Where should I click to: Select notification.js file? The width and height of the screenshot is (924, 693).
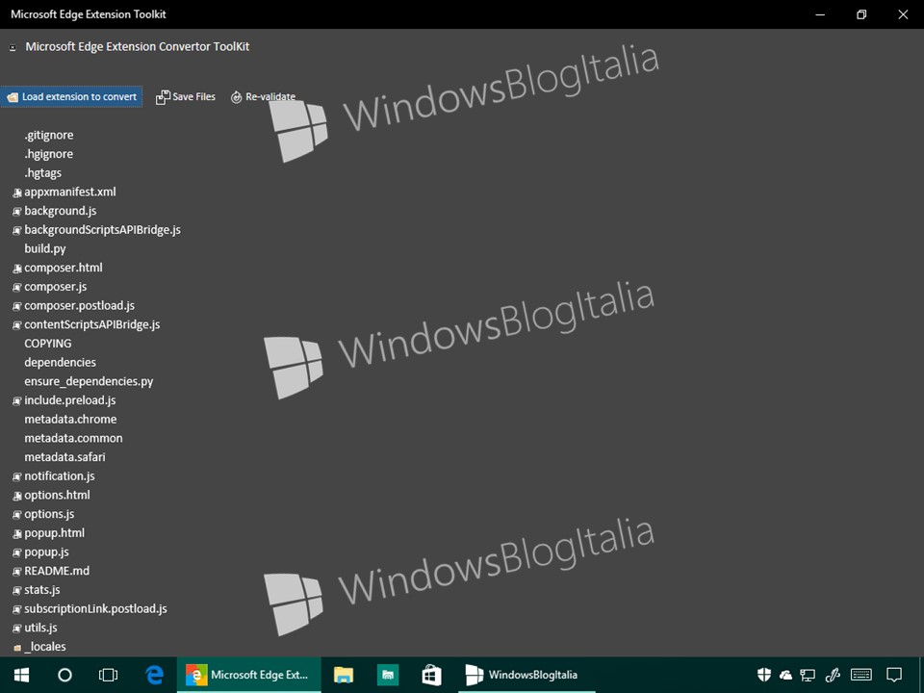tap(60, 476)
